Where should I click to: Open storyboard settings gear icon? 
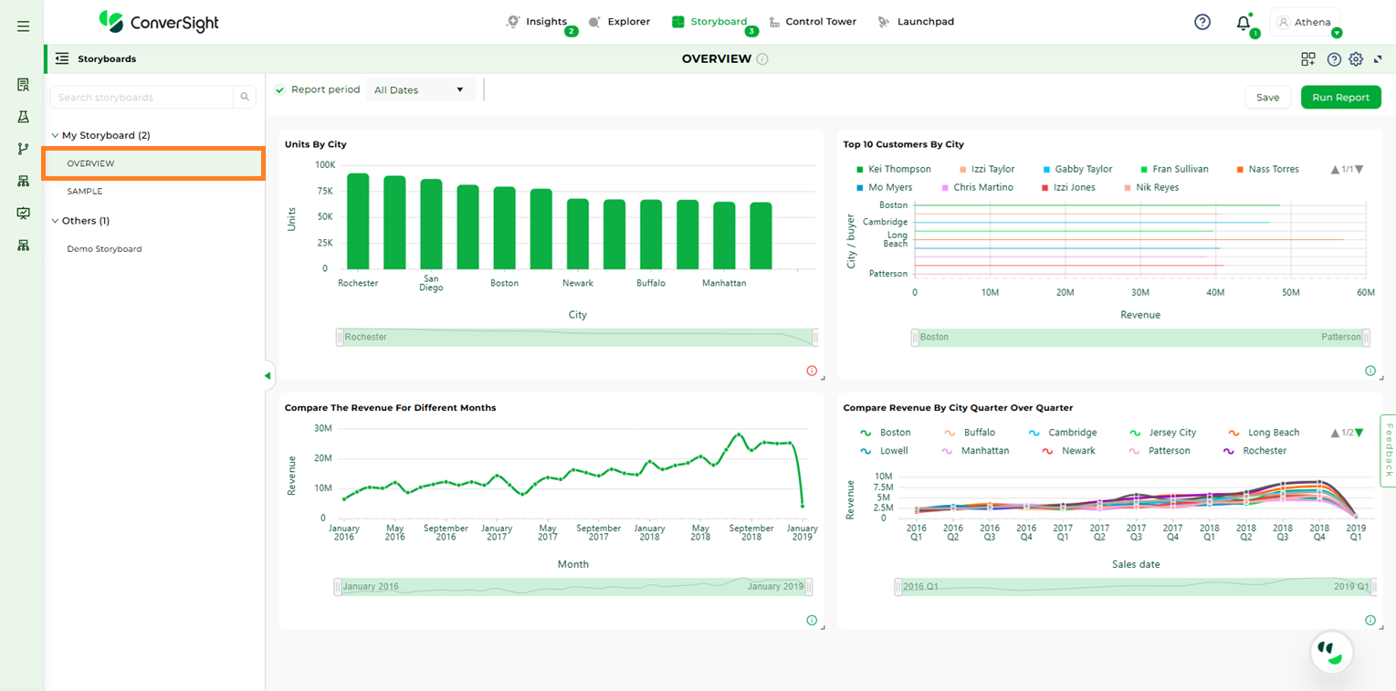(x=1356, y=59)
